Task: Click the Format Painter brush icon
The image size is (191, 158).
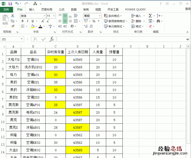Action: click(12, 26)
